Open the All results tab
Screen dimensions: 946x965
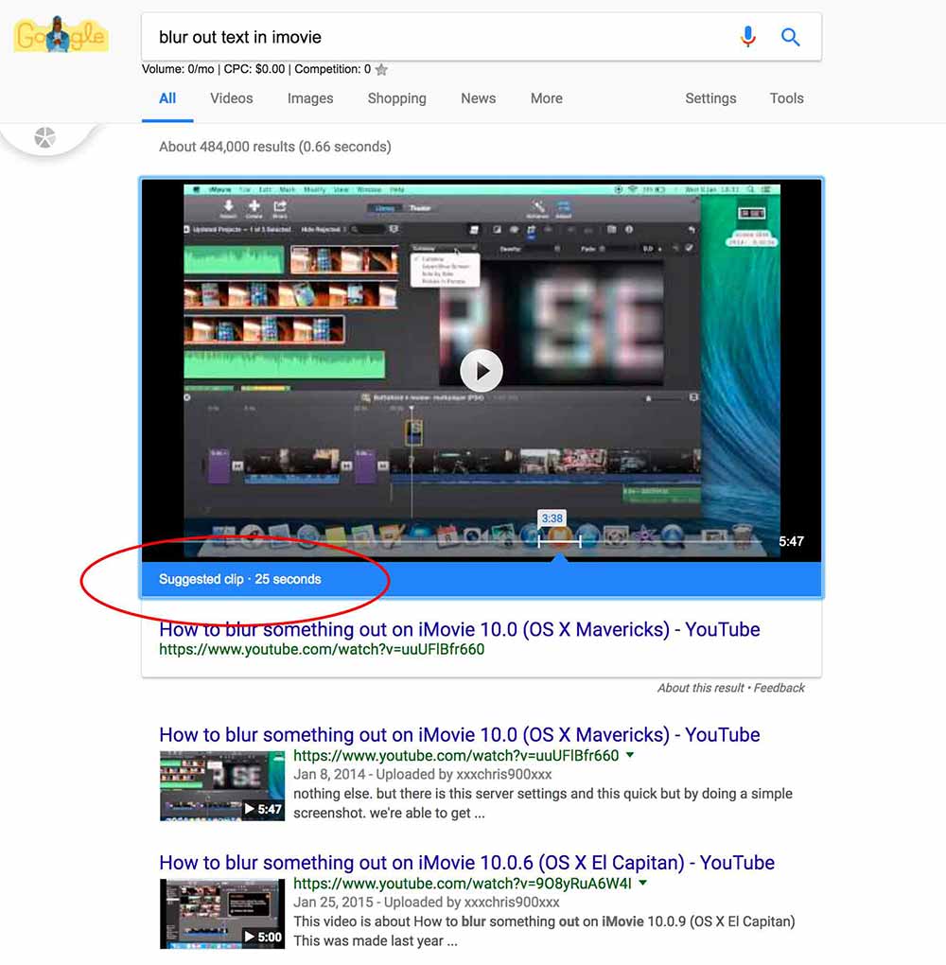(x=167, y=98)
